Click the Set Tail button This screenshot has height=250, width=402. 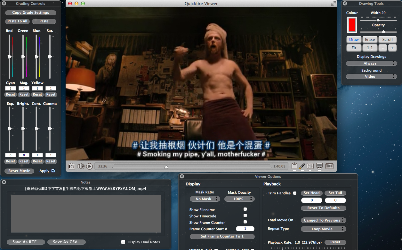pyautogui.click(x=335, y=193)
